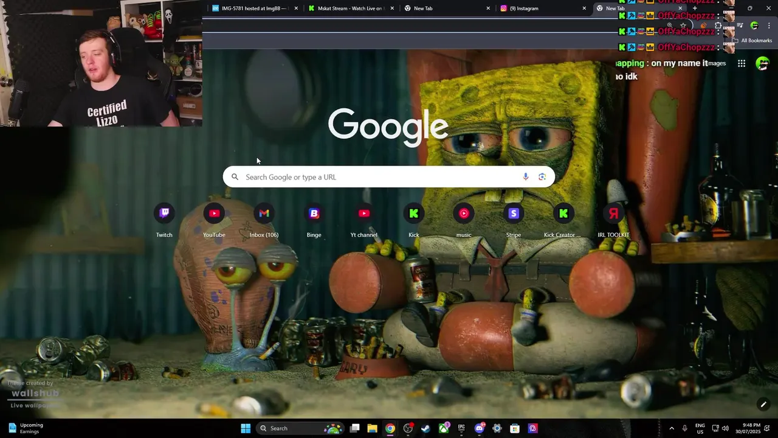This screenshot has width=778, height=438.
Task: Open the Google apps grid
Action: pos(742,63)
